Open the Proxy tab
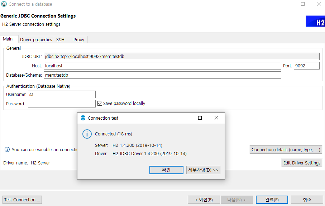 (x=79, y=39)
